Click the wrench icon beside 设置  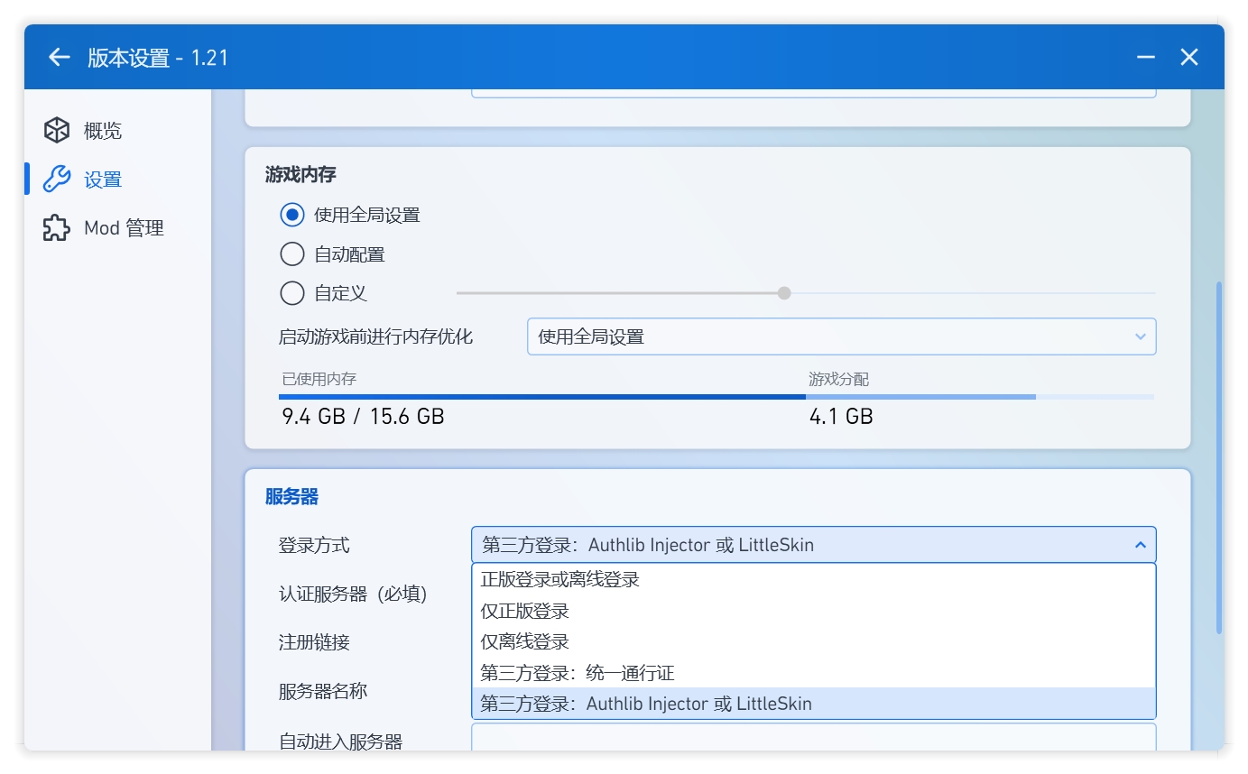click(55, 179)
